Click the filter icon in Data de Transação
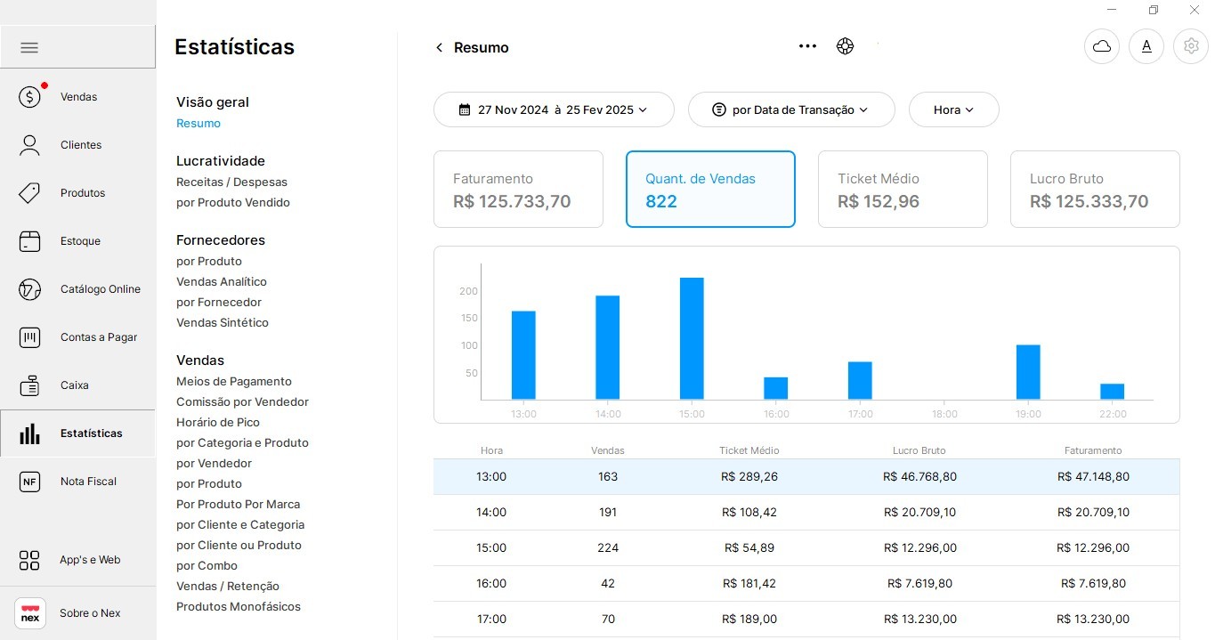1215x640 pixels. click(719, 109)
